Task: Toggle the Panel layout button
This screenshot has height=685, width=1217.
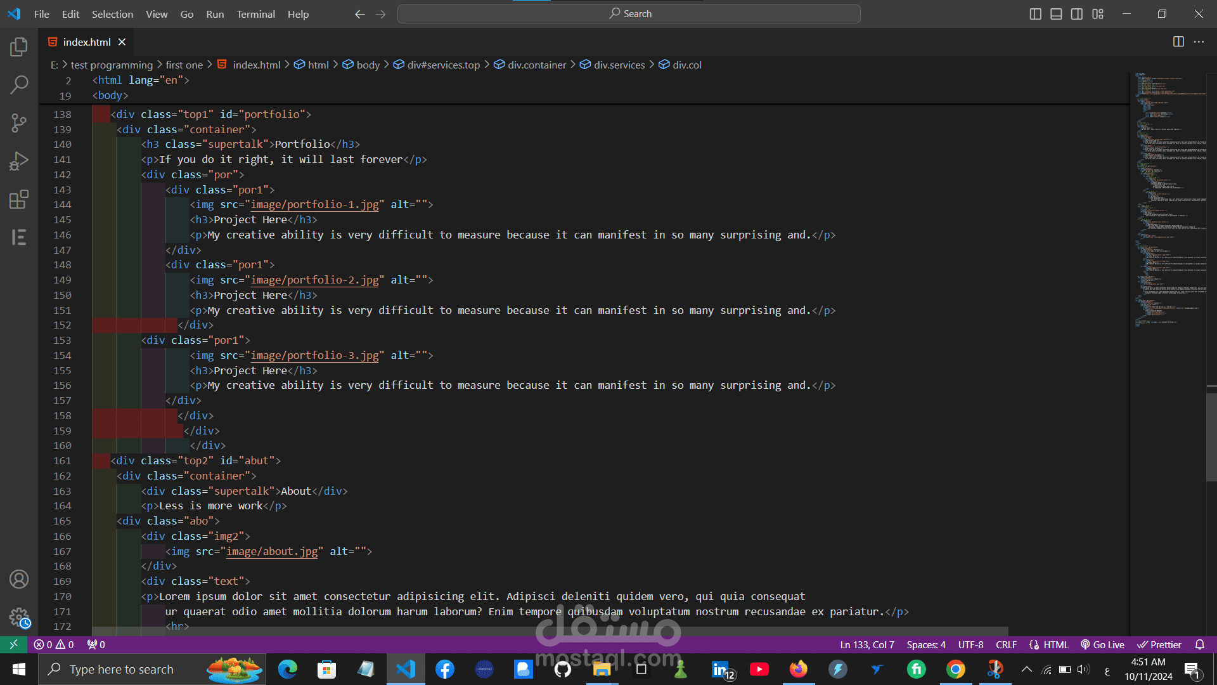Action: [1056, 14]
